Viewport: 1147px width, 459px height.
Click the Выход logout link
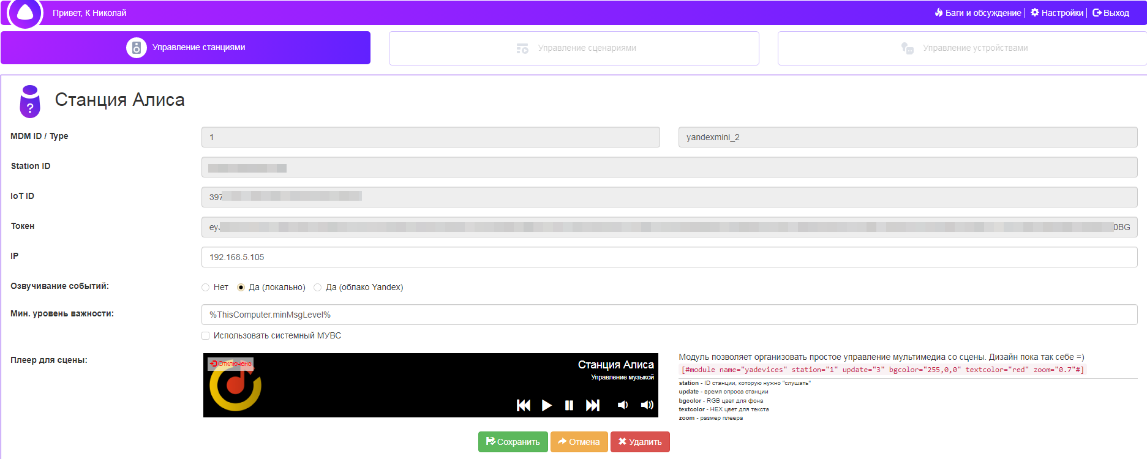(x=1111, y=13)
